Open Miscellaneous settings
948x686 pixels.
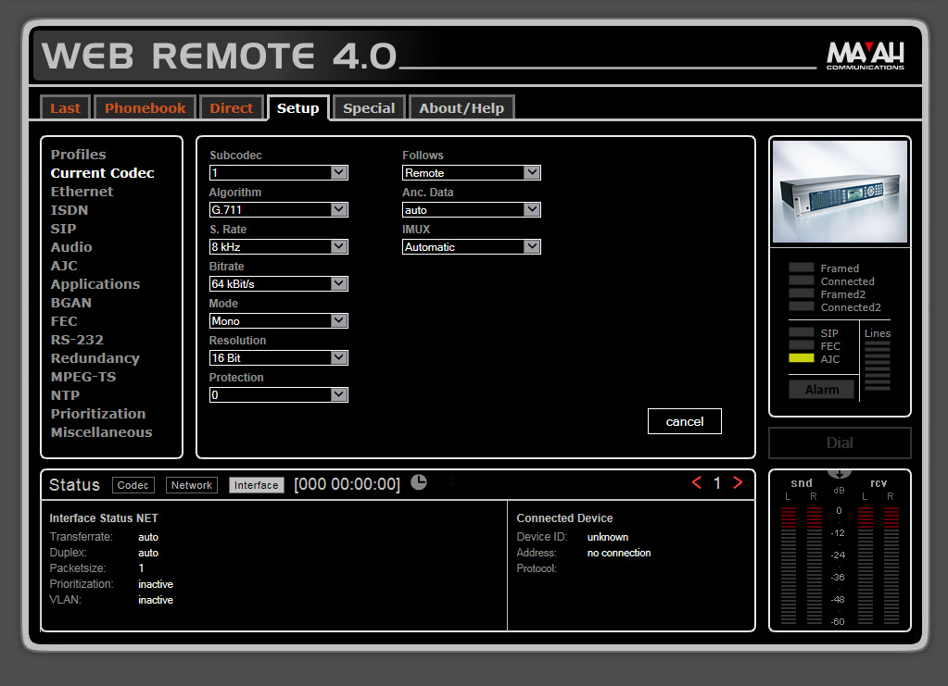coord(102,432)
